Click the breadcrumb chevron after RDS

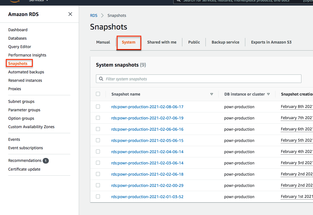point(102,15)
